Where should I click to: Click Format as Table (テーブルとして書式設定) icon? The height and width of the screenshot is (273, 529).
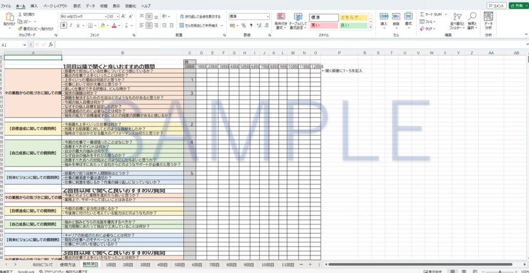(x=298, y=17)
